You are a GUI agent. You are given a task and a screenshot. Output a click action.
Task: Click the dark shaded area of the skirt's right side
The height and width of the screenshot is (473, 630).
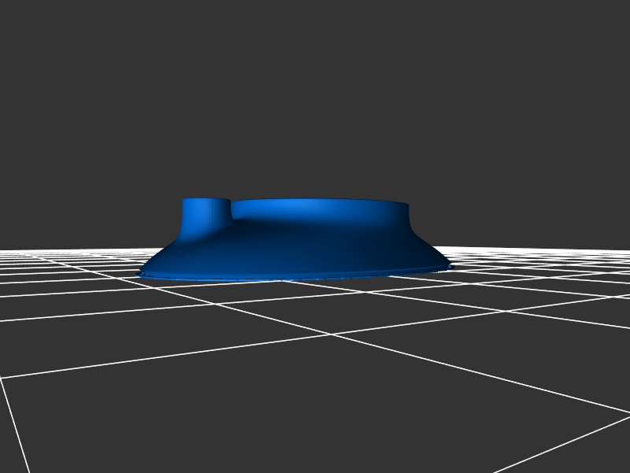[394, 248]
